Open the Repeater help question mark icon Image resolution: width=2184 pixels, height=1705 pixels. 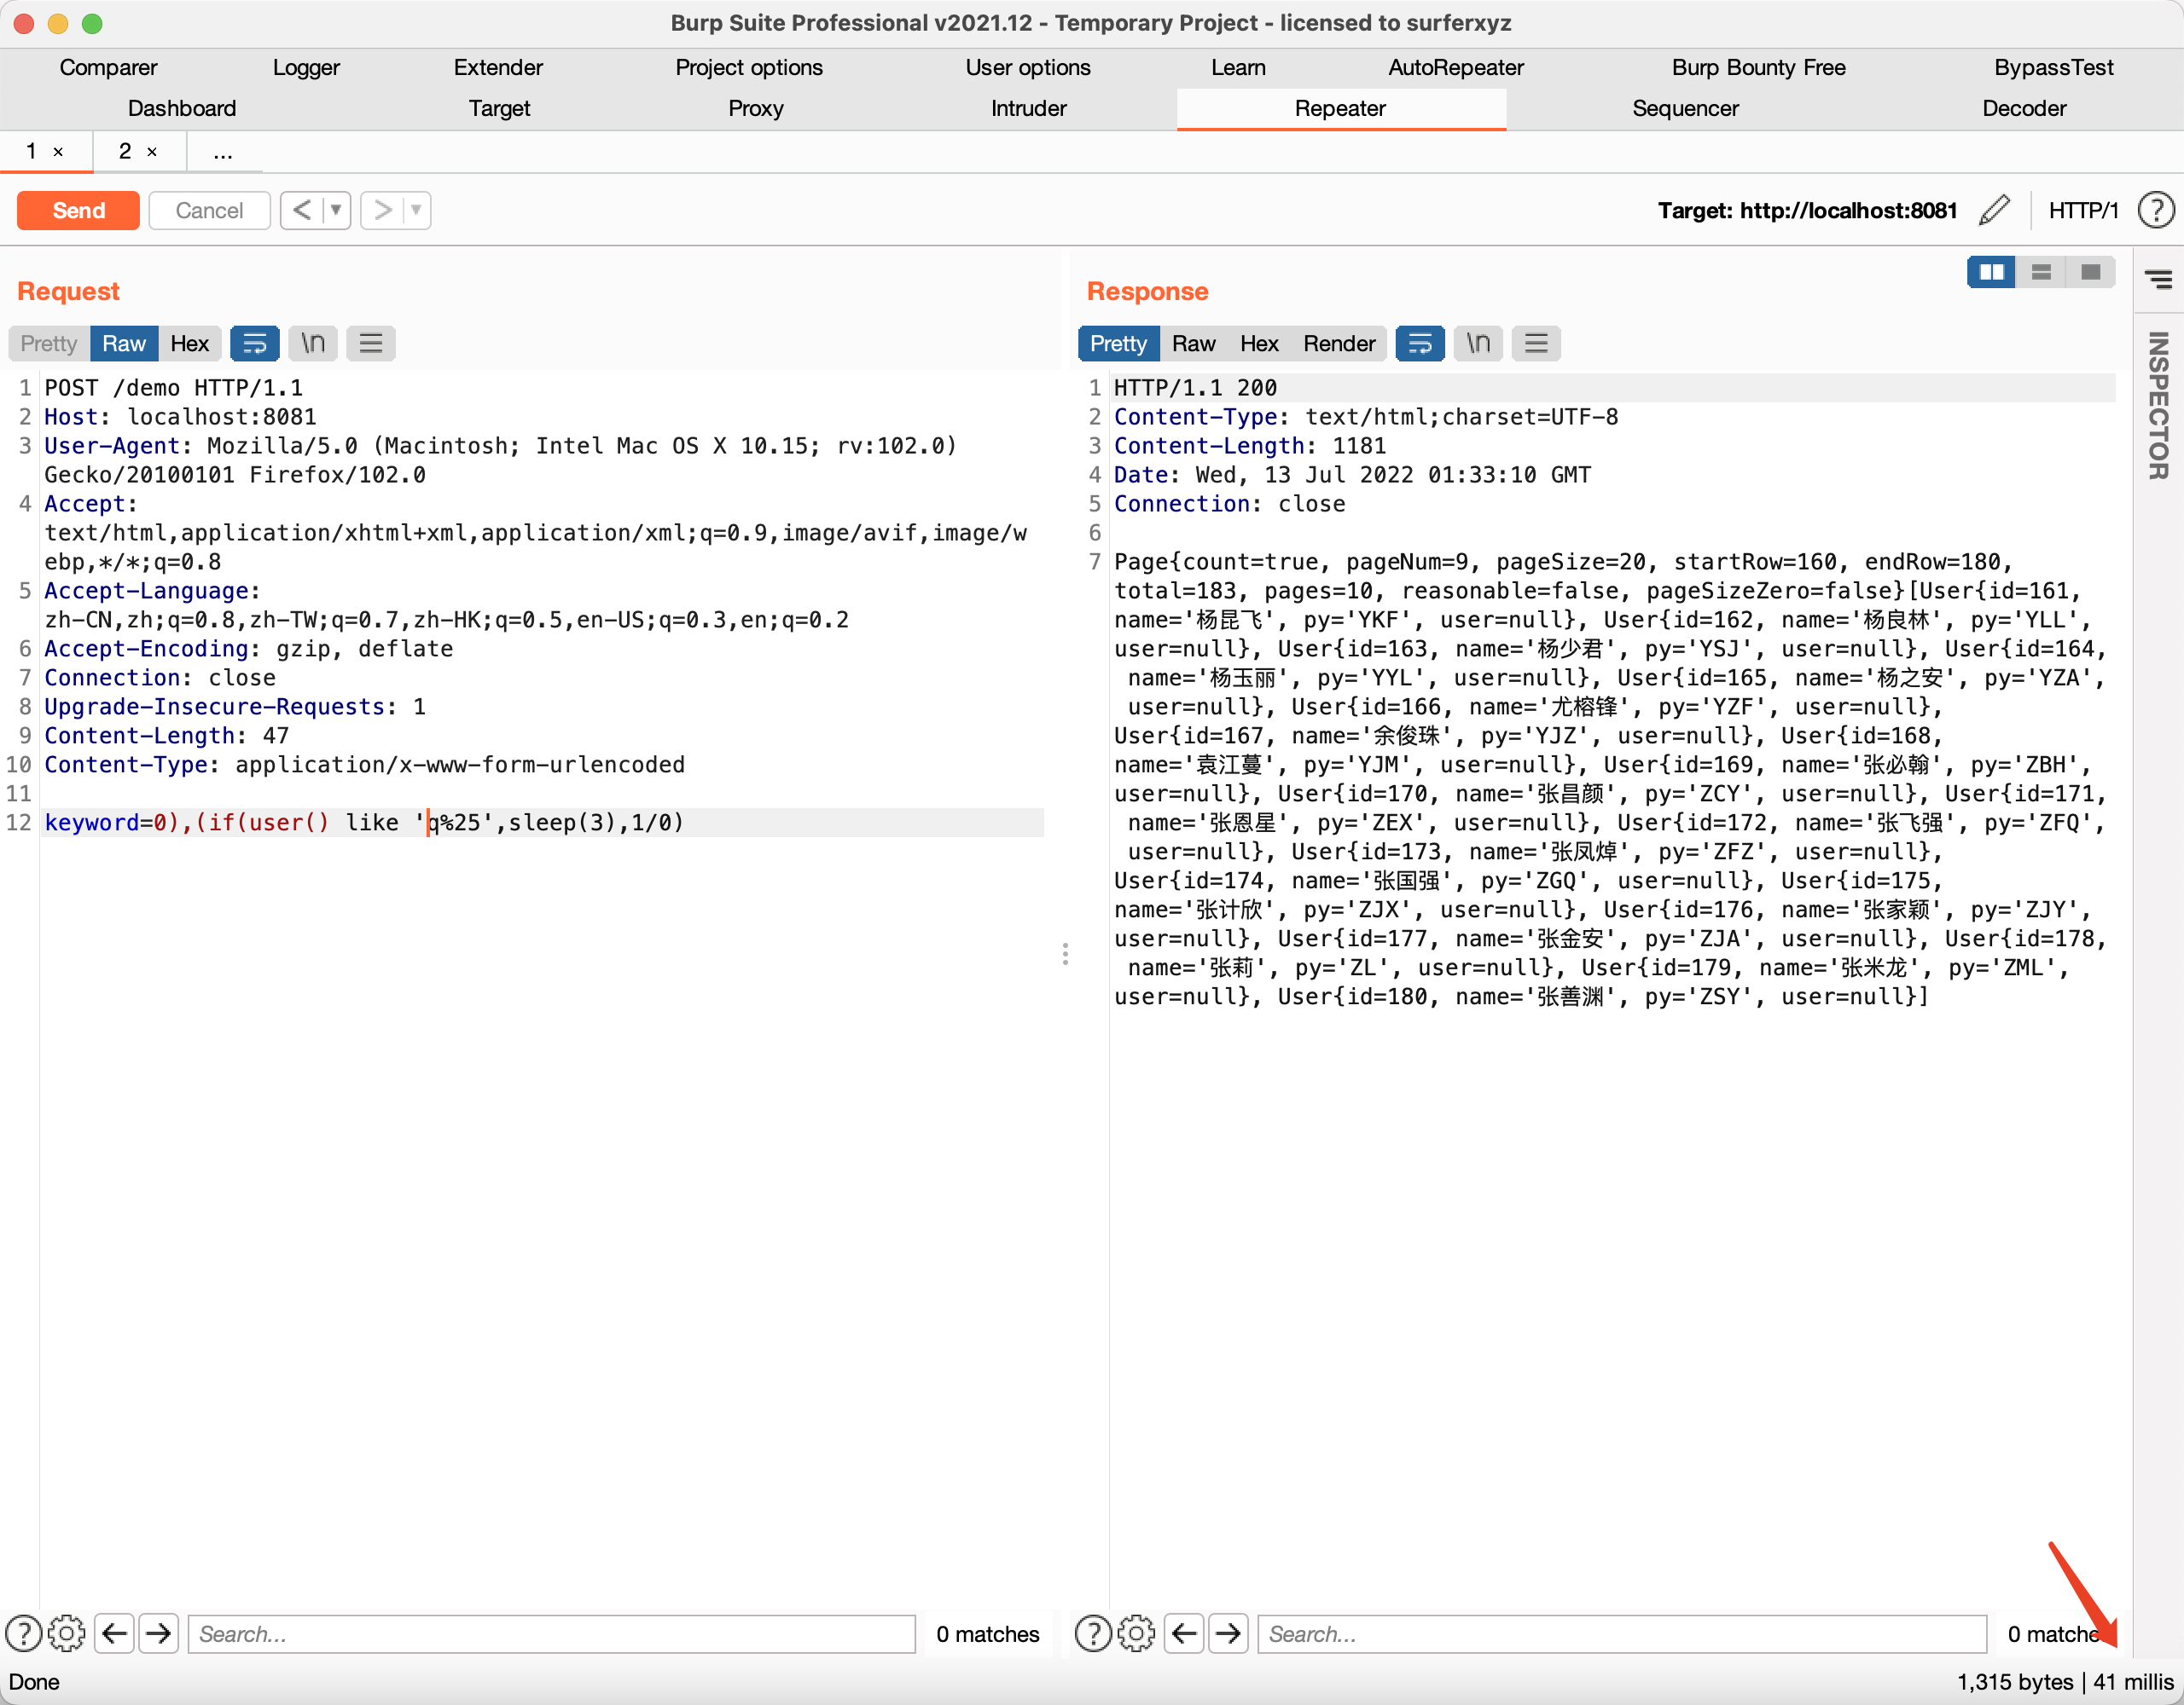(2155, 210)
